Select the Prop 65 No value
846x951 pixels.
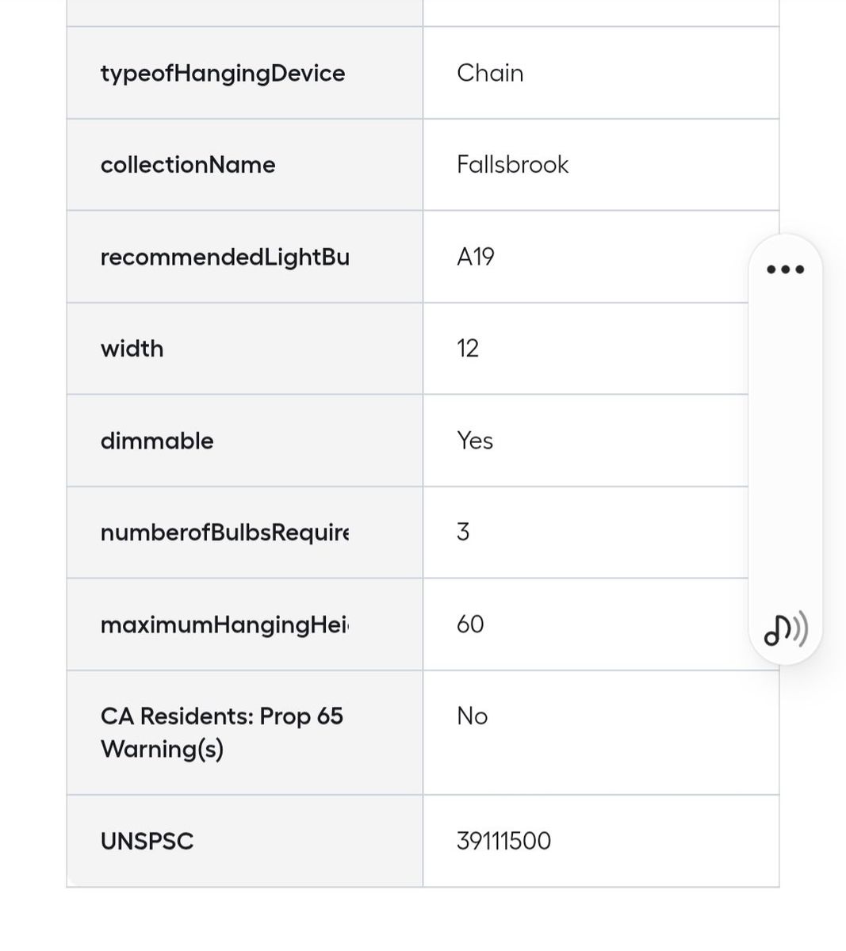coord(472,716)
